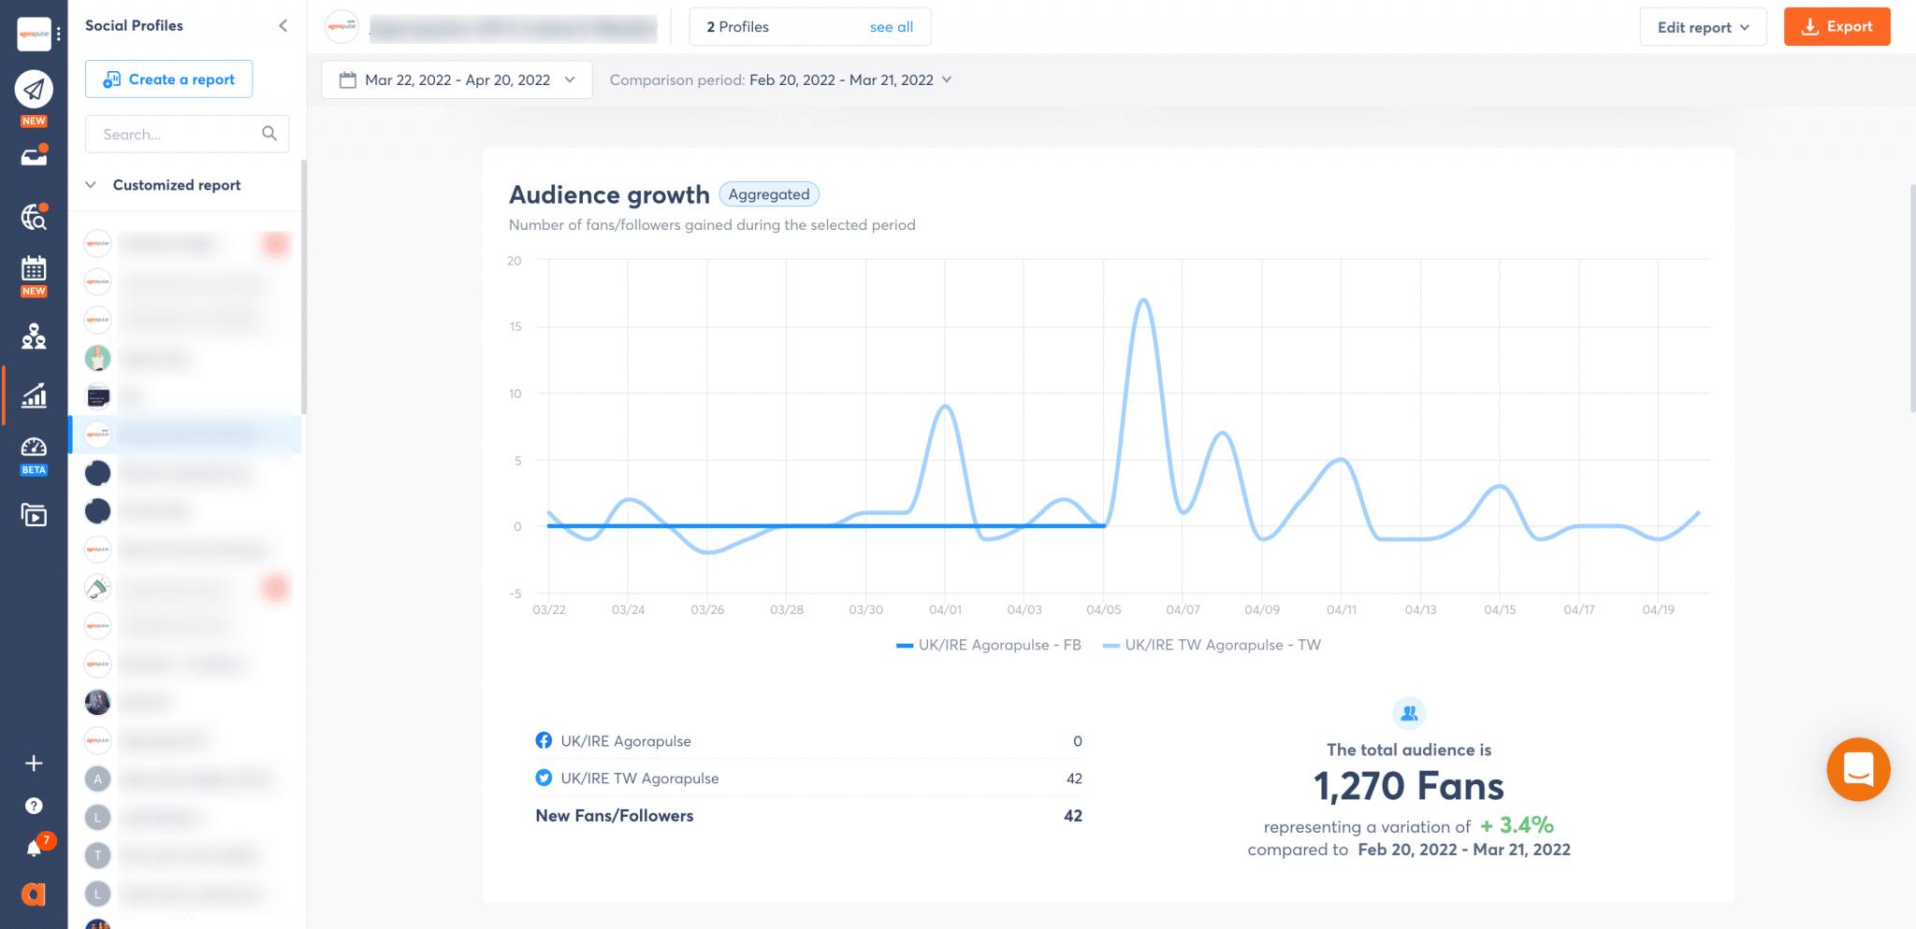The height and width of the screenshot is (929, 1916).
Task: Open the Listening globe search icon
Action: [34, 217]
